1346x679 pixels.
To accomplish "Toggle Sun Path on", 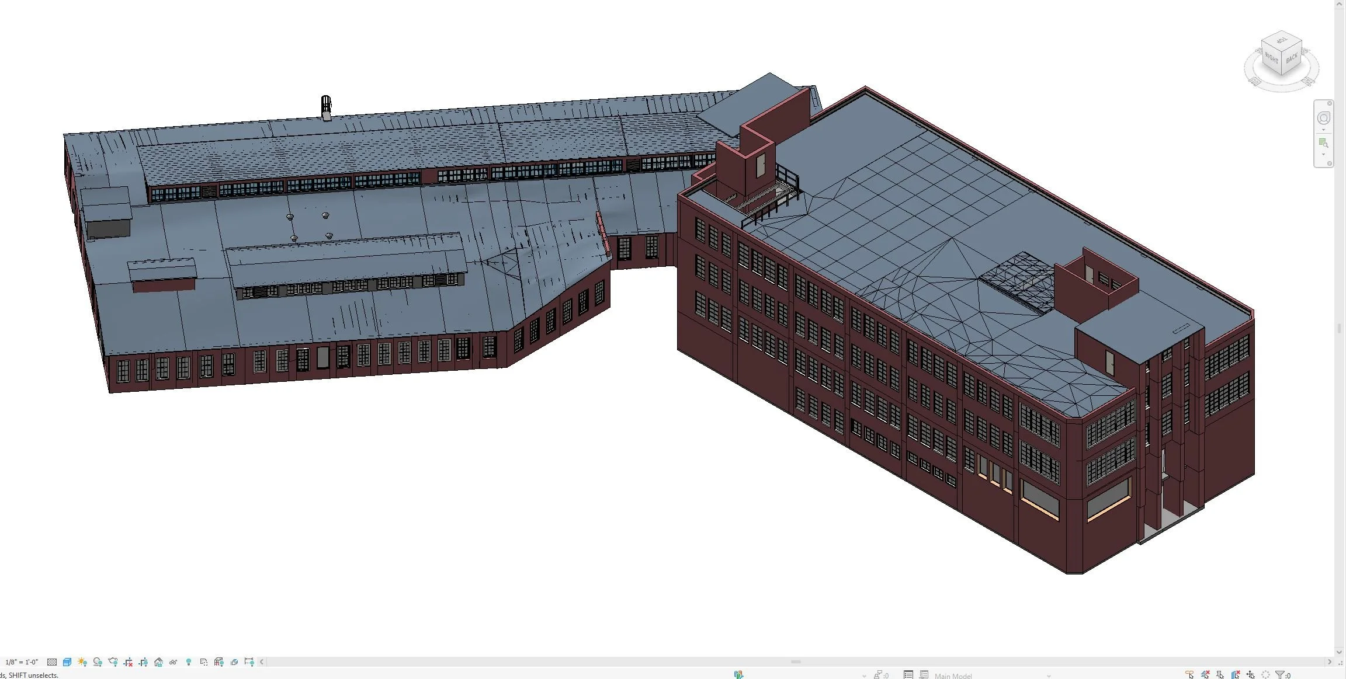I will pos(83,662).
